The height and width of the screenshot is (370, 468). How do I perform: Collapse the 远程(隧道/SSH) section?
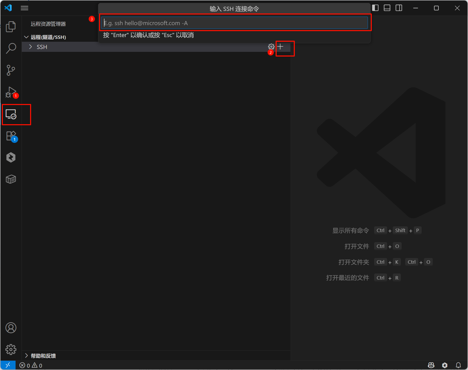coord(26,37)
